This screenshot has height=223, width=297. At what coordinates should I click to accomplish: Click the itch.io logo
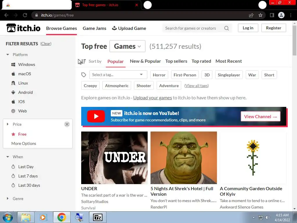click(23, 28)
